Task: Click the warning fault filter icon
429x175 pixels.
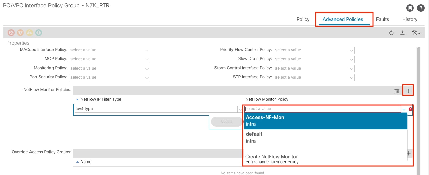Action: click(39, 33)
